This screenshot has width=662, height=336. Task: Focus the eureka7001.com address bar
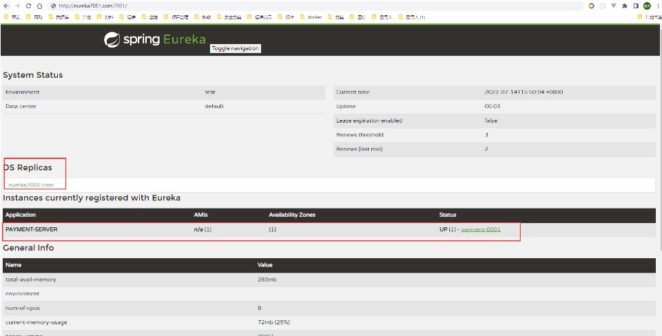click(x=316, y=6)
